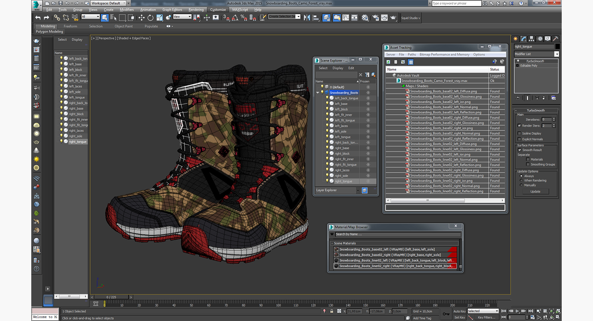Screen dimensions: 593x321
Task: Open the Motion command panel tab
Action: [x=540, y=39]
